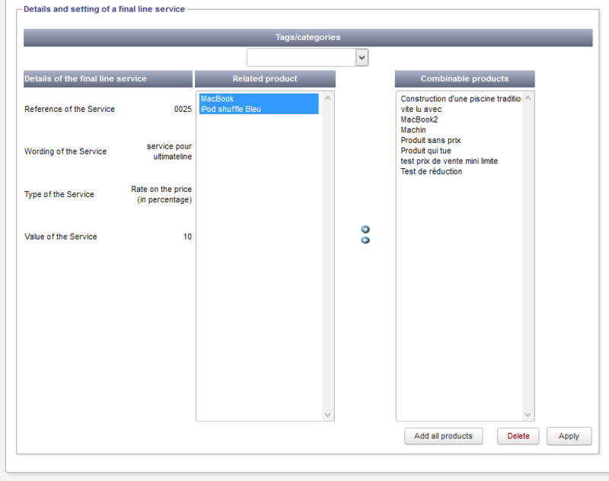Click the left arrow move icon
The width and height of the screenshot is (609, 481).
click(x=365, y=240)
